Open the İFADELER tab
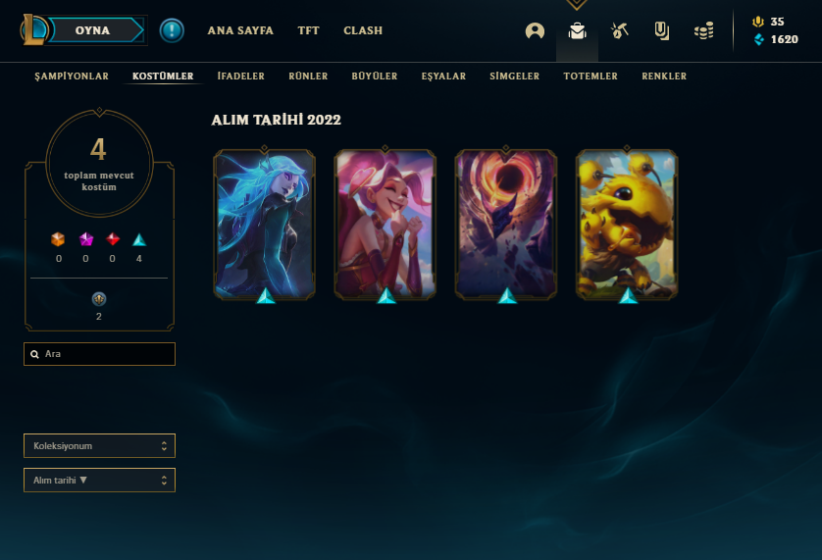This screenshot has width=822, height=560. click(x=241, y=76)
